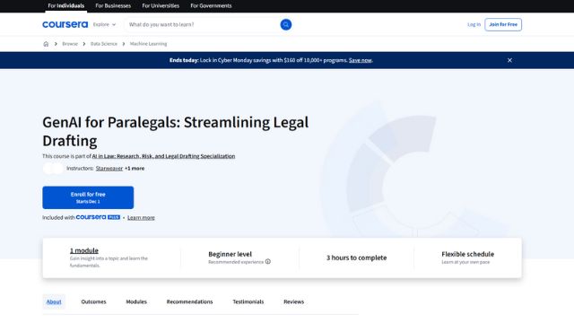Screen dimensions: 574x323
Task: Open the Browse breadcrumb
Action: tap(70, 44)
